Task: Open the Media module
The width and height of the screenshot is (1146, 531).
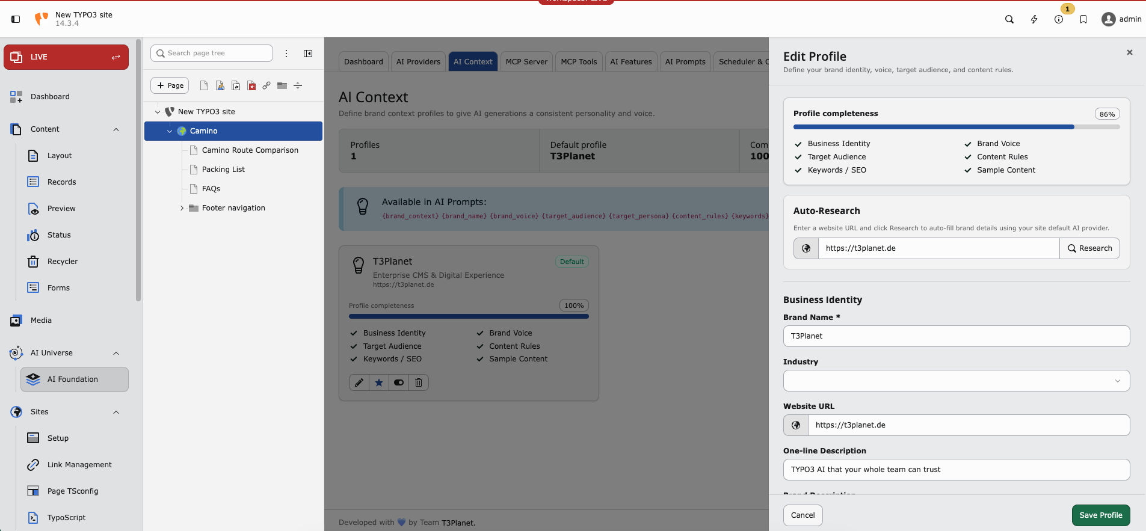Action: 66,321
